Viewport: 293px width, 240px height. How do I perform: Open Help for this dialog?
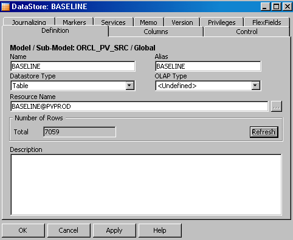(160, 230)
